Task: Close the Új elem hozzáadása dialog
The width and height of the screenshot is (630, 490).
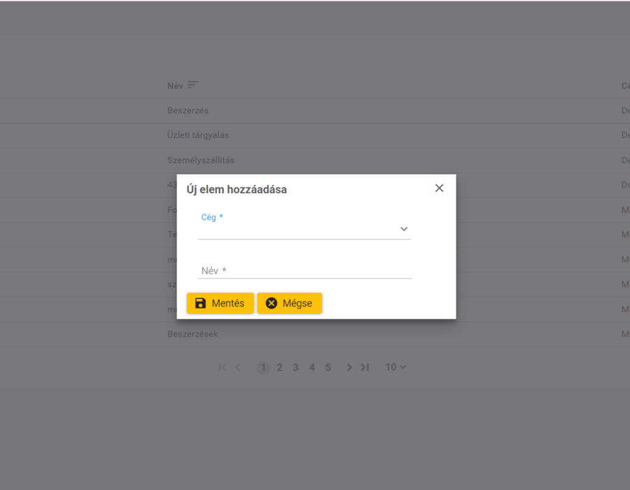Action: (439, 188)
